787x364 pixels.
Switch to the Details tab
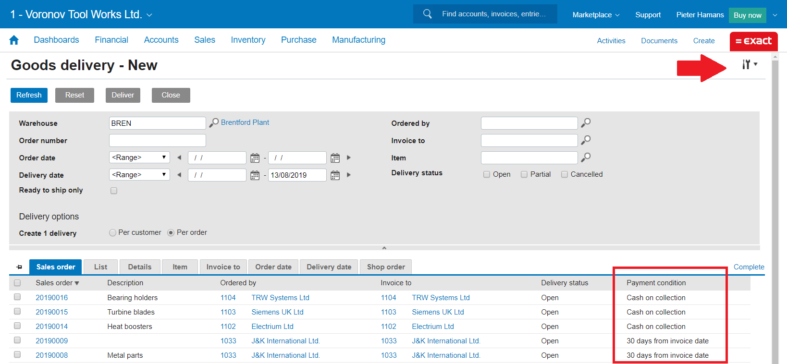coord(140,267)
